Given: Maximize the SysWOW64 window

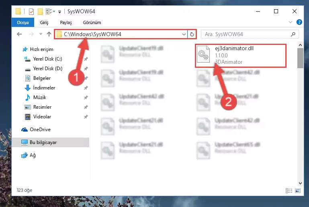Looking at the screenshot, I should [276, 11].
